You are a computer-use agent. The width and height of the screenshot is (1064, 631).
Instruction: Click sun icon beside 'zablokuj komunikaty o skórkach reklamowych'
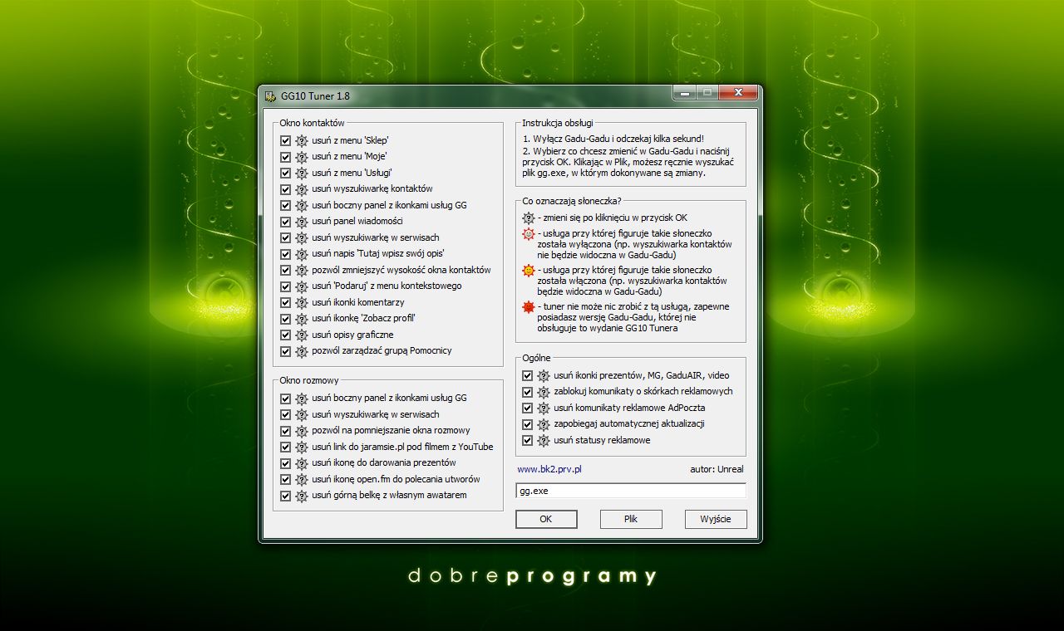click(x=544, y=392)
